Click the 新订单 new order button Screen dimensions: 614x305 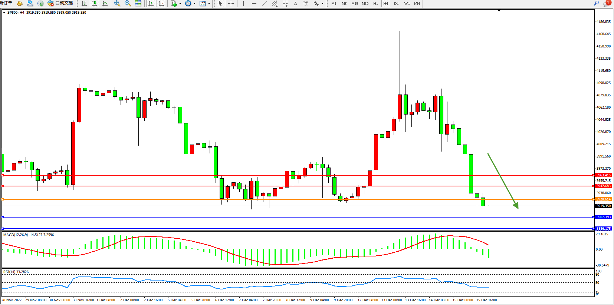coord(6,3)
